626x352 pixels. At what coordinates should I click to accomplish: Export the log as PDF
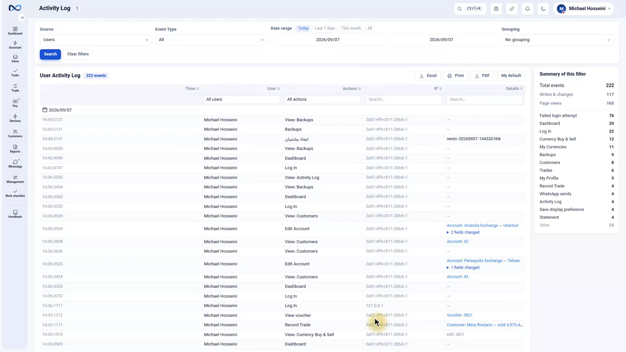(x=482, y=76)
